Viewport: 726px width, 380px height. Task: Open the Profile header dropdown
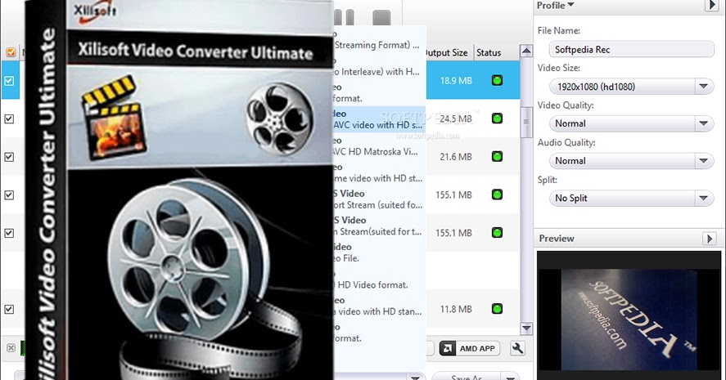coord(555,5)
